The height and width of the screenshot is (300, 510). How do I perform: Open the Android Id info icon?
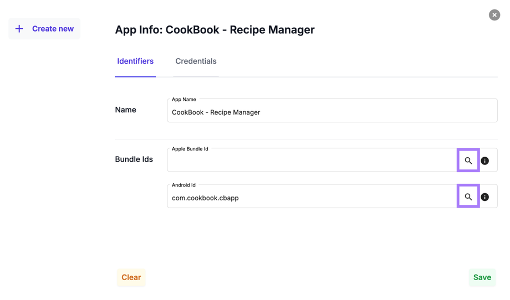pyautogui.click(x=485, y=197)
